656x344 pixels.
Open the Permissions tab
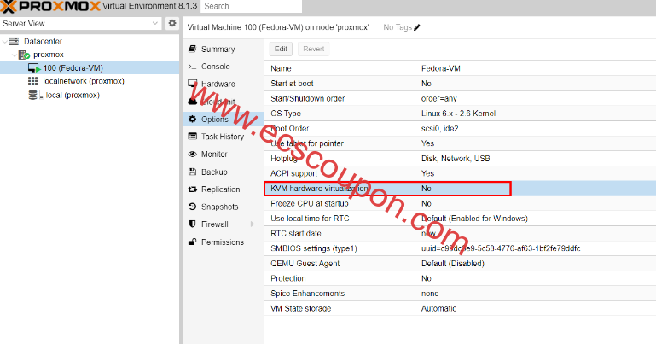[224, 242]
